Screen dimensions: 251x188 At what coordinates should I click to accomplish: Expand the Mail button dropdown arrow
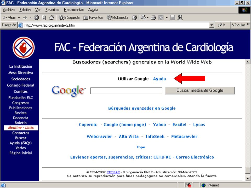click(x=147, y=17)
